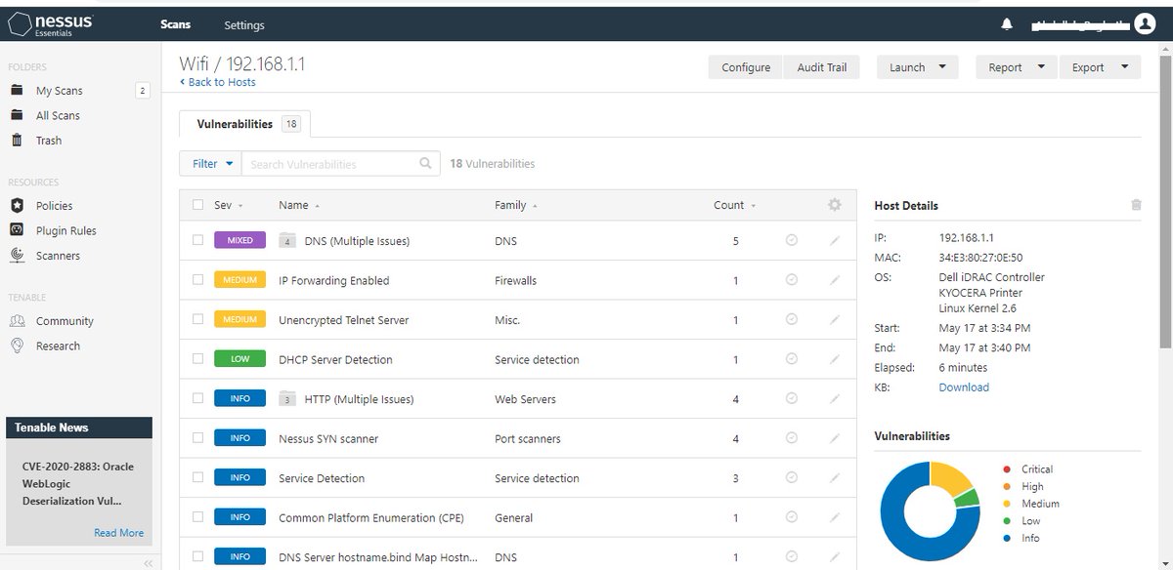The image size is (1173, 570).
Task: Click the MIXED severity badge
Action: tap(239, 240)
